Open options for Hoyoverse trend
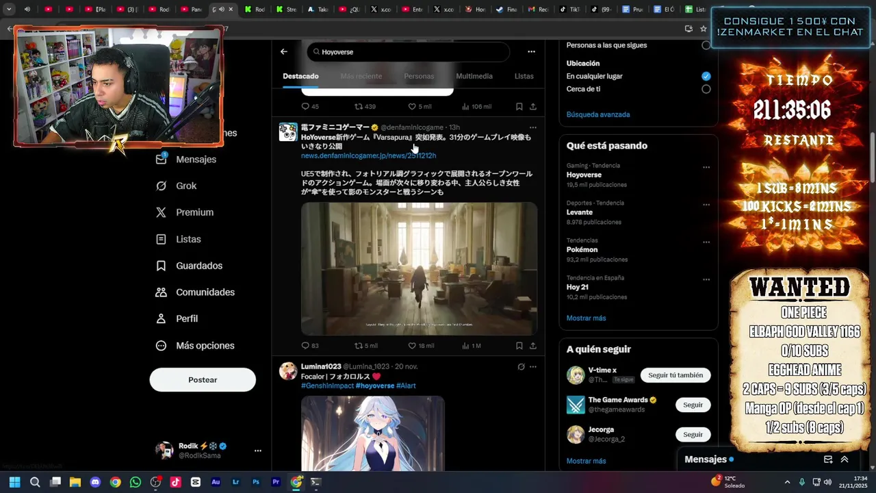 [x=706, y=167]
